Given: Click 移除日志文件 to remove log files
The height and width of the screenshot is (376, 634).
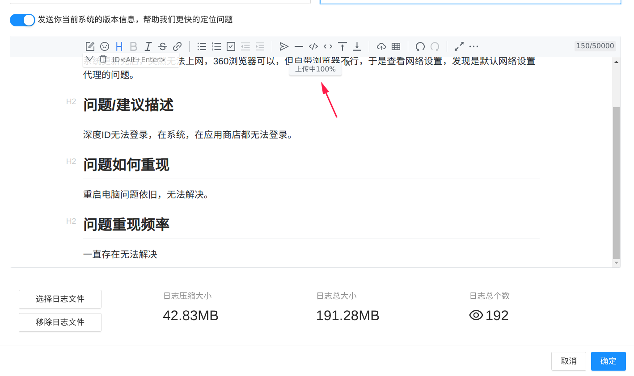Looking at the screenshot, I should click(x=60, y=322).
